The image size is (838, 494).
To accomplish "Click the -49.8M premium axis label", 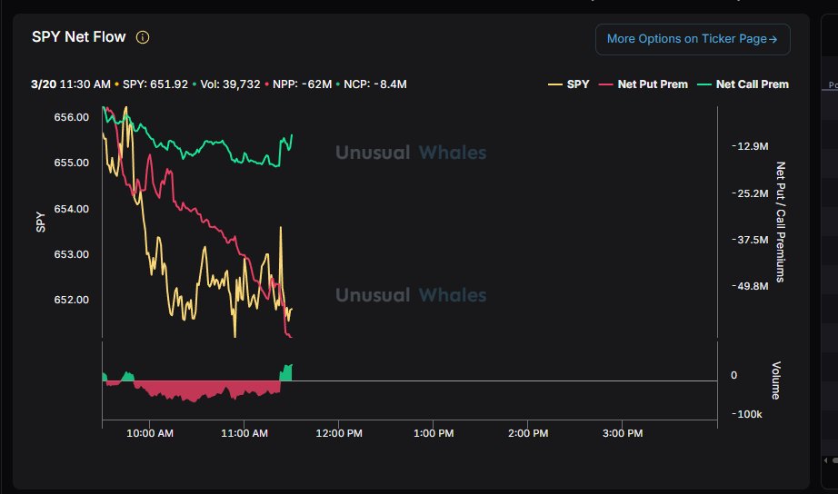I will [750, 286].
